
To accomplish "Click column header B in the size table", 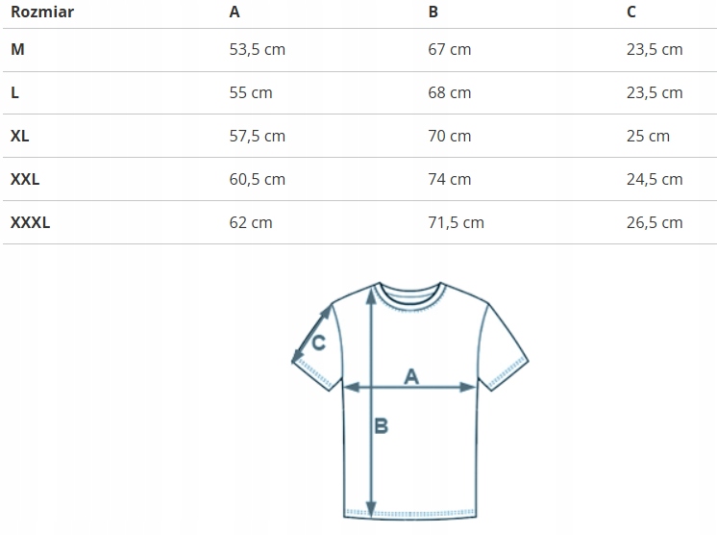I will tap(433, 13).
